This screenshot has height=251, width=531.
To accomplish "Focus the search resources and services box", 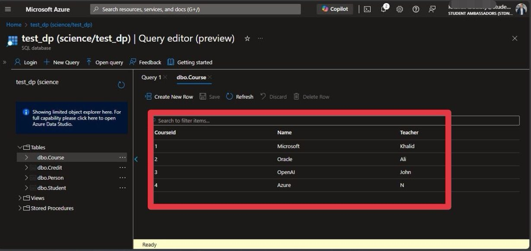I will [x=196, y=9].
